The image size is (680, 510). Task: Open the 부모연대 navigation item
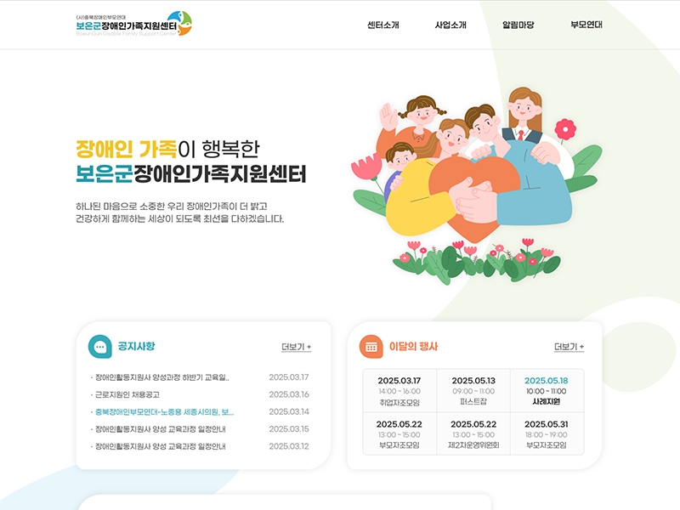click(586, 25)
